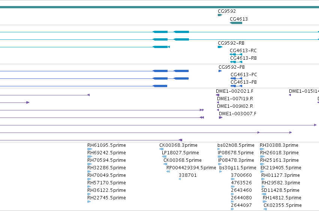Click the CG9592 gene label

(227, 11)
